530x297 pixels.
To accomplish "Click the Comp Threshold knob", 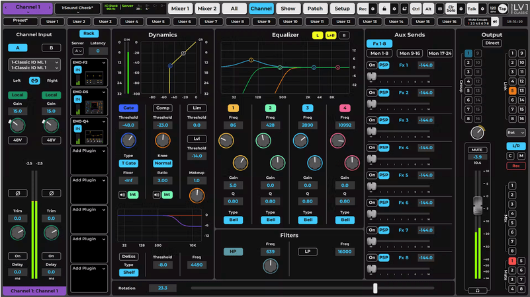I will [x=163, y=140].
